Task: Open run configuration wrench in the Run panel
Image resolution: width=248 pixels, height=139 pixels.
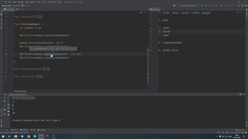Action: (x=5, y=101)
